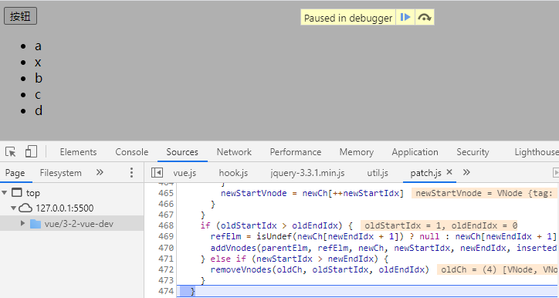559x298 pixels.
Task: Click the folder icon of vue/3-2-vue-dev
Action: [x=36, y=224]
